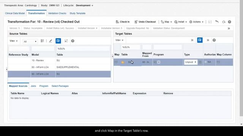Click the disabled save icon beside Actions

[x=210, y=22]
